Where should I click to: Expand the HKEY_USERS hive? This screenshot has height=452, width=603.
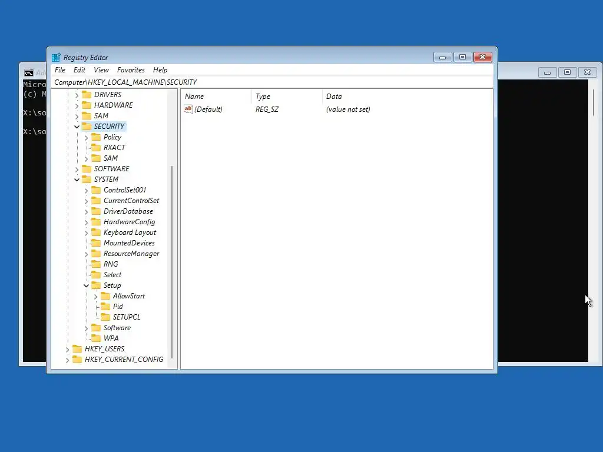(x=68, y=350)
